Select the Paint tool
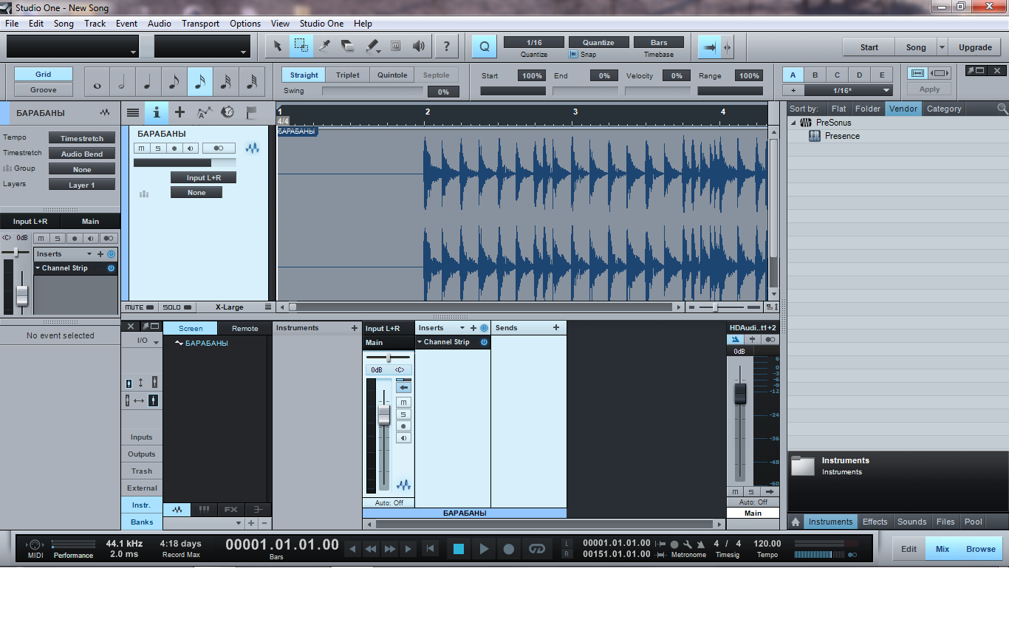Image resolution: width=1009 pixels, height=628 pixels. 372,46
